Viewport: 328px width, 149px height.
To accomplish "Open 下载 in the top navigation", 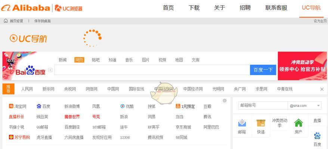I will coord(194,8).
